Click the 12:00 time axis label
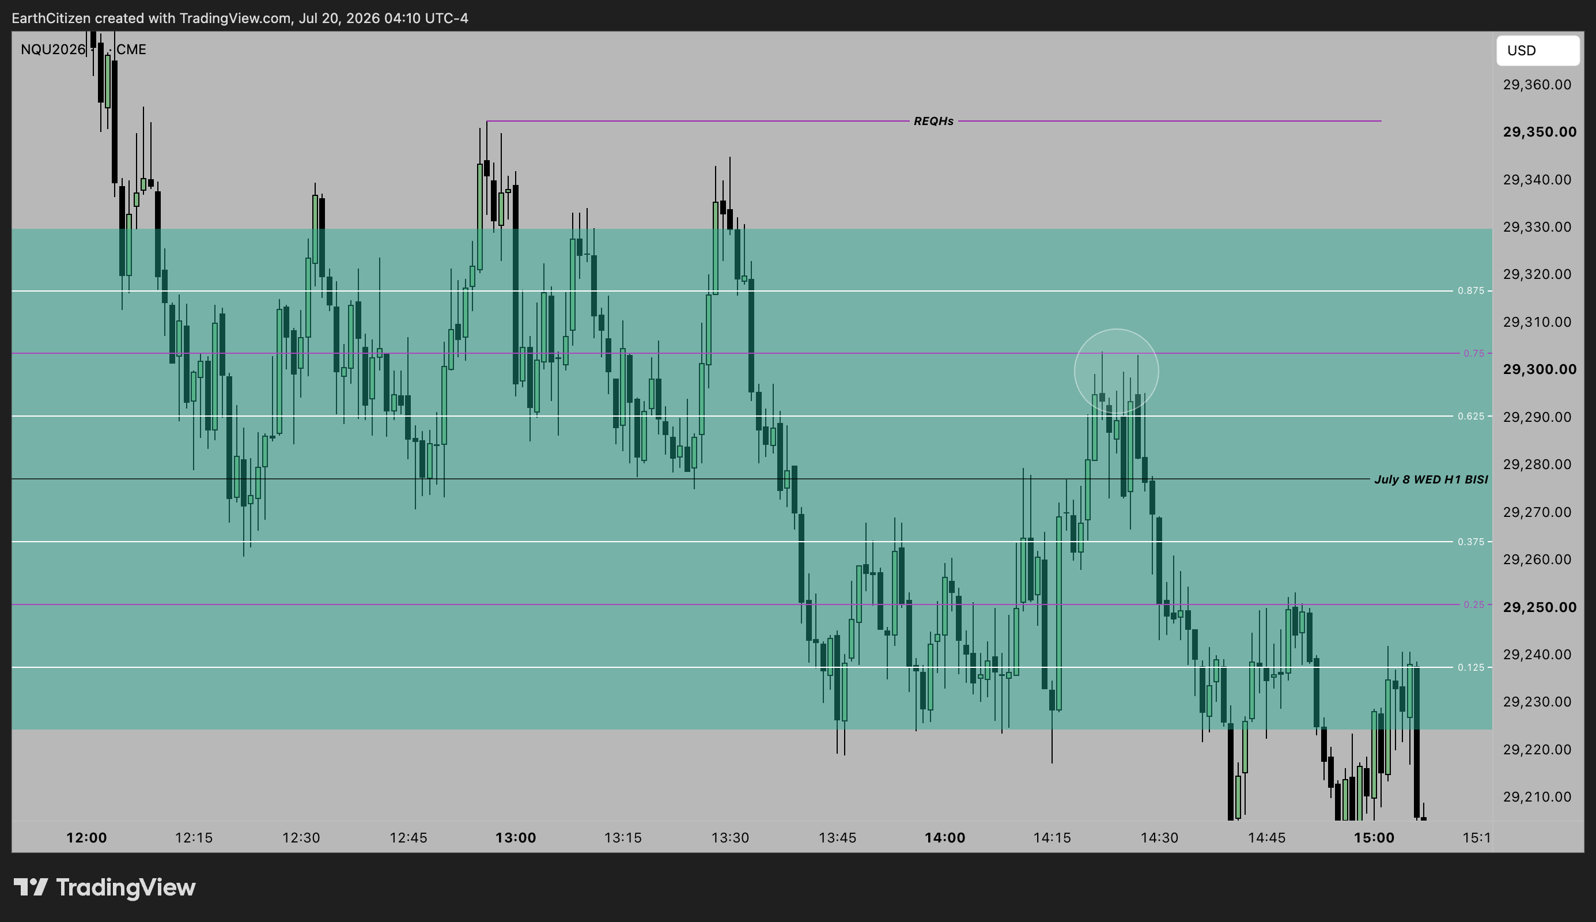 (87, 838)
